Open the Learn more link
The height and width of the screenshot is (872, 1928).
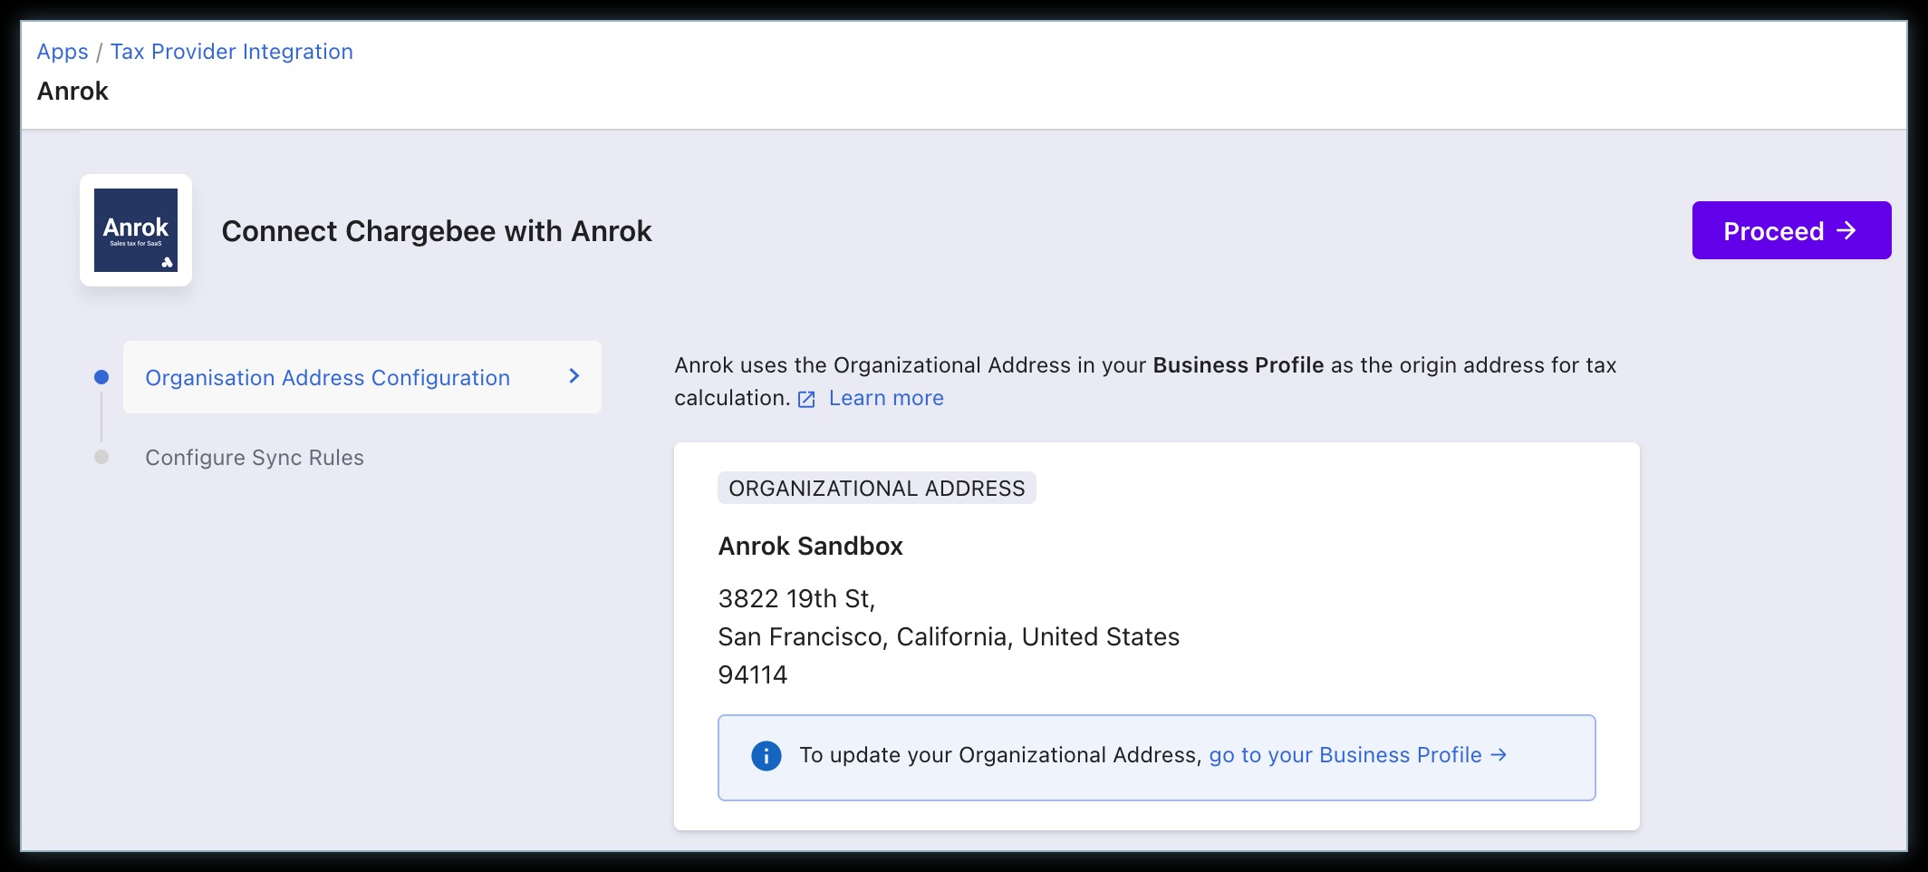(x=885, y=399)
